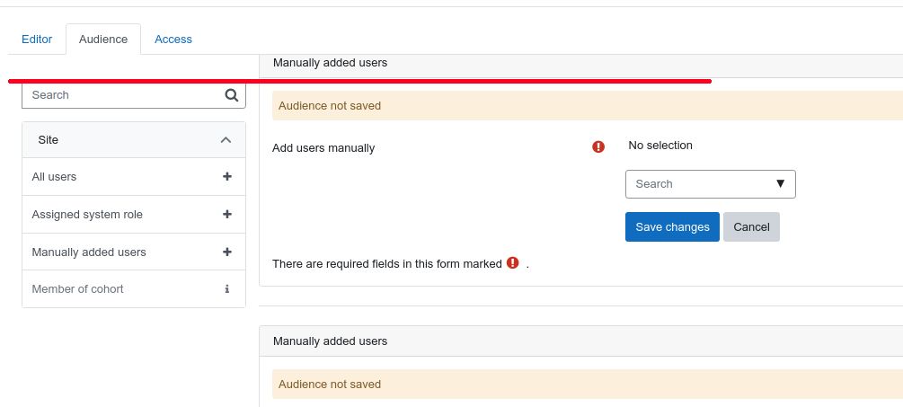Click the Site section header
This screenshot has width=903, height=407.
[134, 140]
